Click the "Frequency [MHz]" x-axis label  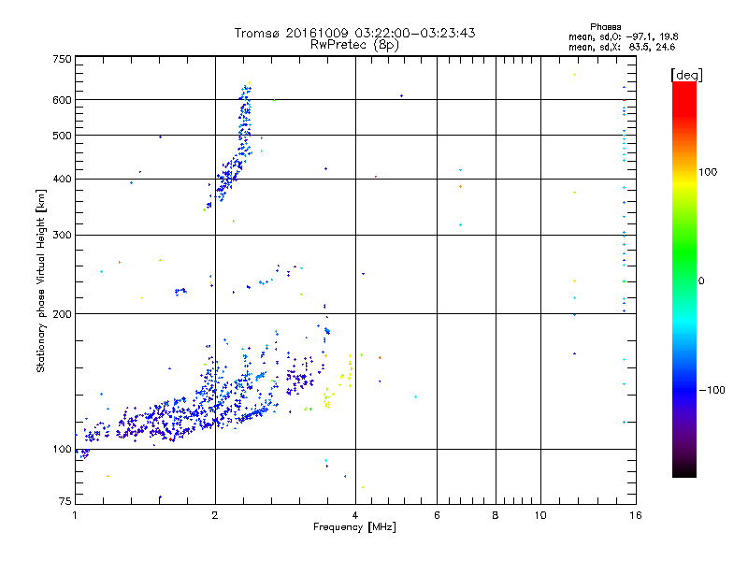tap(354, 527)
